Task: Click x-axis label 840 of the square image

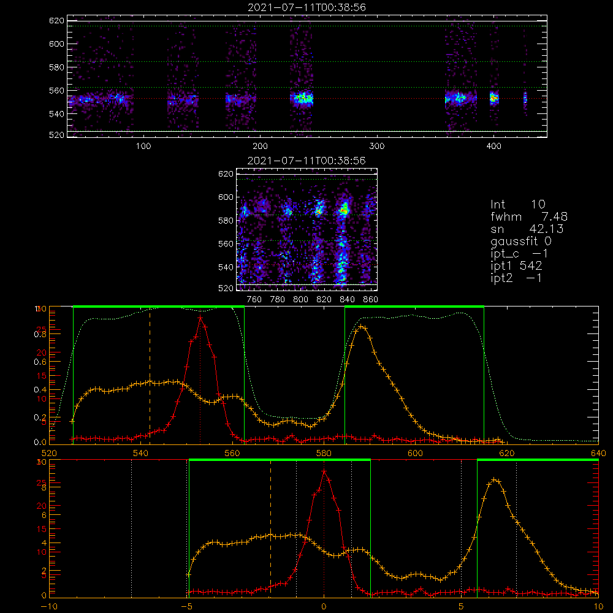Action: pos(347,300)
